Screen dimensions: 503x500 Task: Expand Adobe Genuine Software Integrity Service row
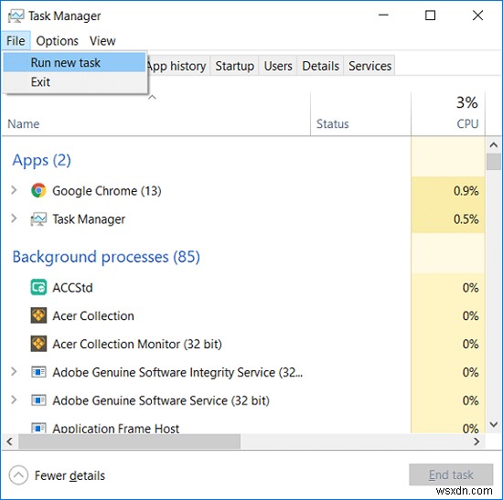[x=14, y=372]
